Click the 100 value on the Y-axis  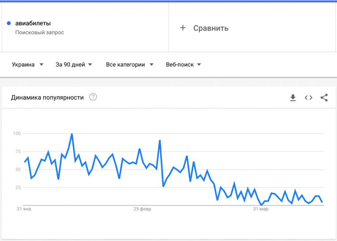tap(17, 134)
